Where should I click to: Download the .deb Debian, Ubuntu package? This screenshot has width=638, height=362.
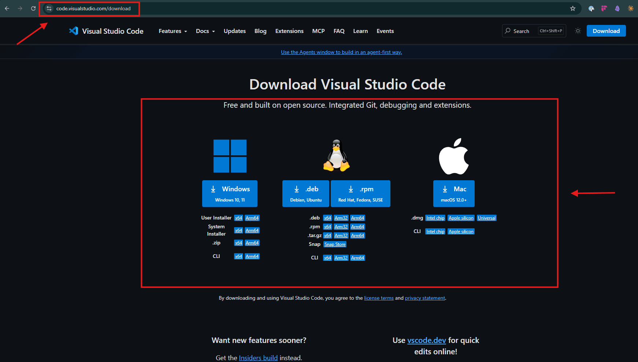click(306, 193)
